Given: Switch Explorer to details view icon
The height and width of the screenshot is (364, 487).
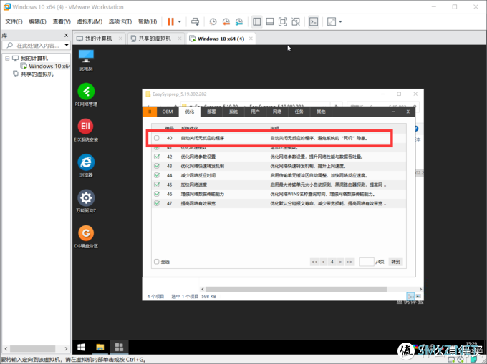Looking at the screenshot, I should [x=410, y=296].
